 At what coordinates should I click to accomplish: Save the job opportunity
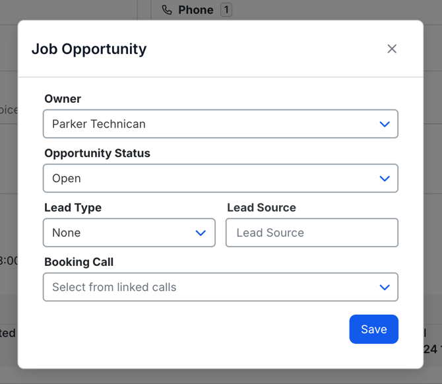(x=373, y=329)
